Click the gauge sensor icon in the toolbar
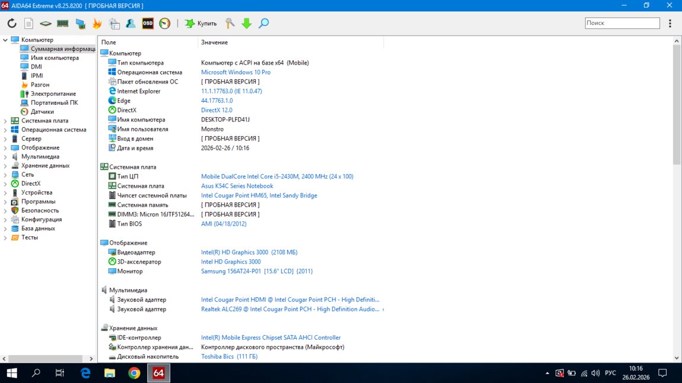The width and height of the screenshot is (682, 383). [x=165, y=24]
